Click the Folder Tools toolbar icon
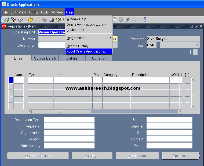The width and height of the screenshot is (204, 166). click(x=134, y=20)
